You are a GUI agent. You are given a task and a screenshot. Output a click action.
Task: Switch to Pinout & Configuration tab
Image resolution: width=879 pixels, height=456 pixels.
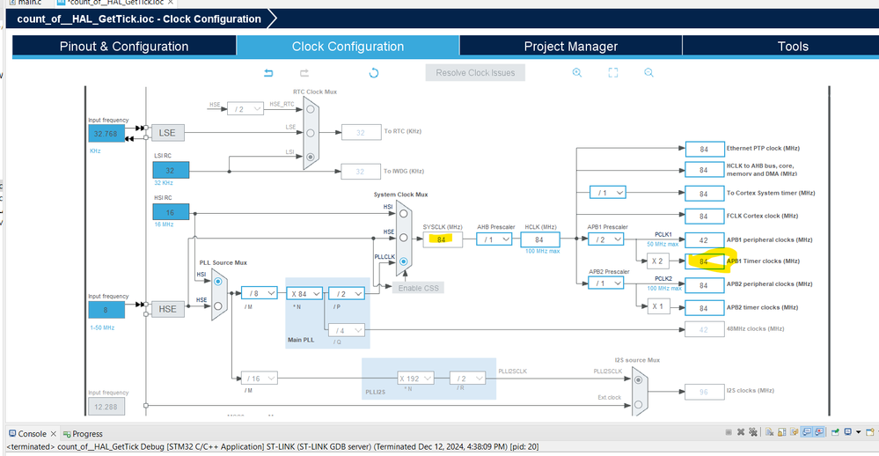pyautogui.click(x=124, y=46)
